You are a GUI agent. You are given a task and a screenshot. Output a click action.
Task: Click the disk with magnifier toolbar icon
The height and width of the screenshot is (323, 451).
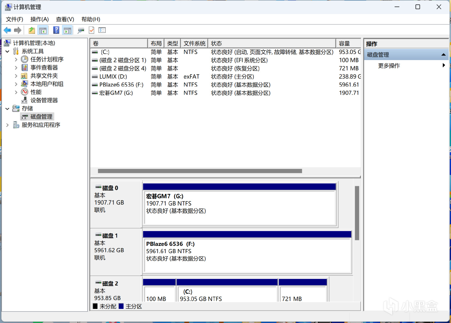(x=81, y=30)
